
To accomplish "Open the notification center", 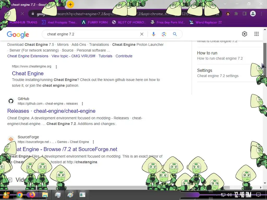I will 258,195.
